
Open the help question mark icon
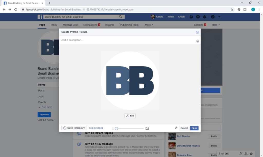(x=212, y=17)
